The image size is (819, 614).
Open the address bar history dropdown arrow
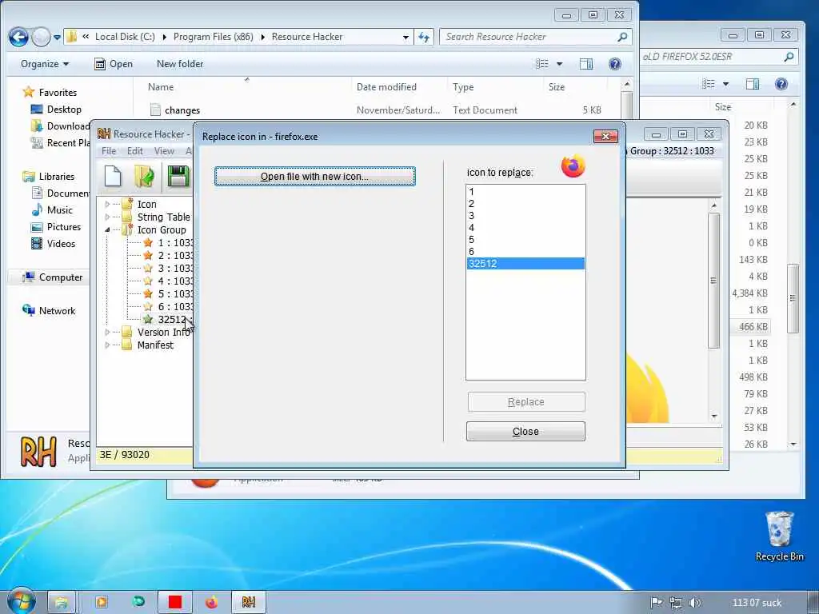click(x=406, y=37)
